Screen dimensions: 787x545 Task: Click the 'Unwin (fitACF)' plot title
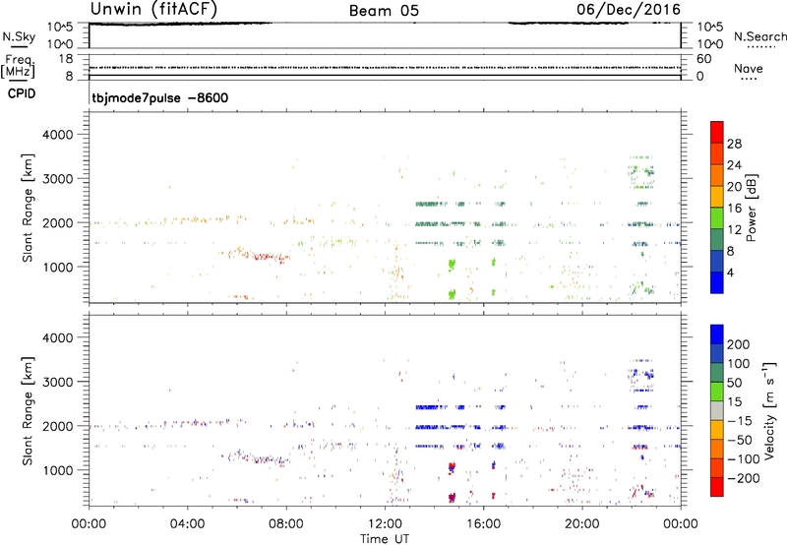(153, 9)
